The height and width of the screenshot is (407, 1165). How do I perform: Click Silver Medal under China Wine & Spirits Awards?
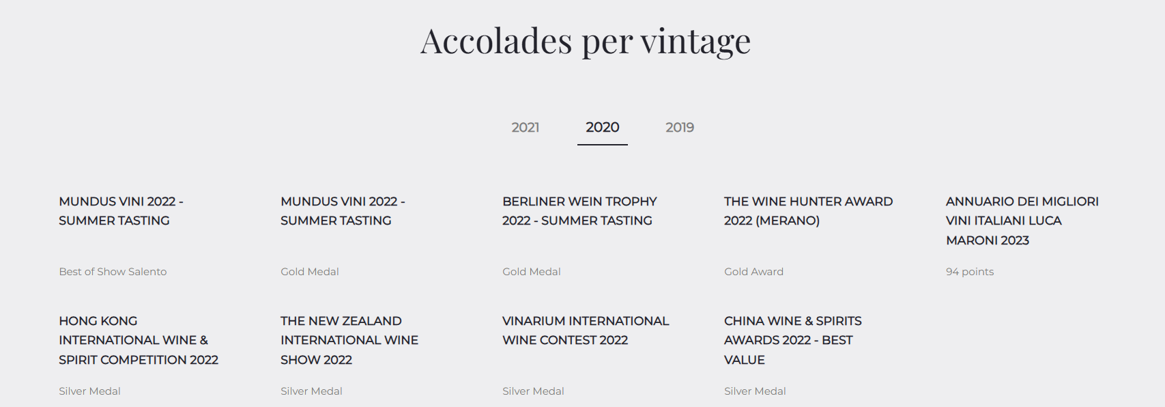click(x=755, y=391)
